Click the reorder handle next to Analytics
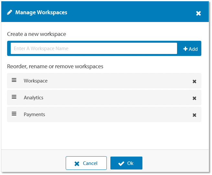The width and height of the screenshot is (212, 175). point(14,97)
